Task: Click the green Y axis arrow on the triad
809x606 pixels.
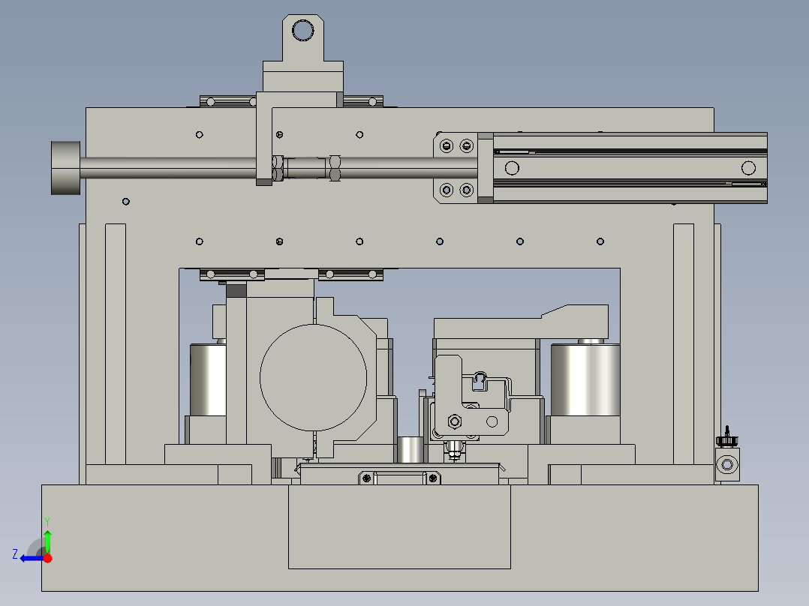Action: coord(47,541)
